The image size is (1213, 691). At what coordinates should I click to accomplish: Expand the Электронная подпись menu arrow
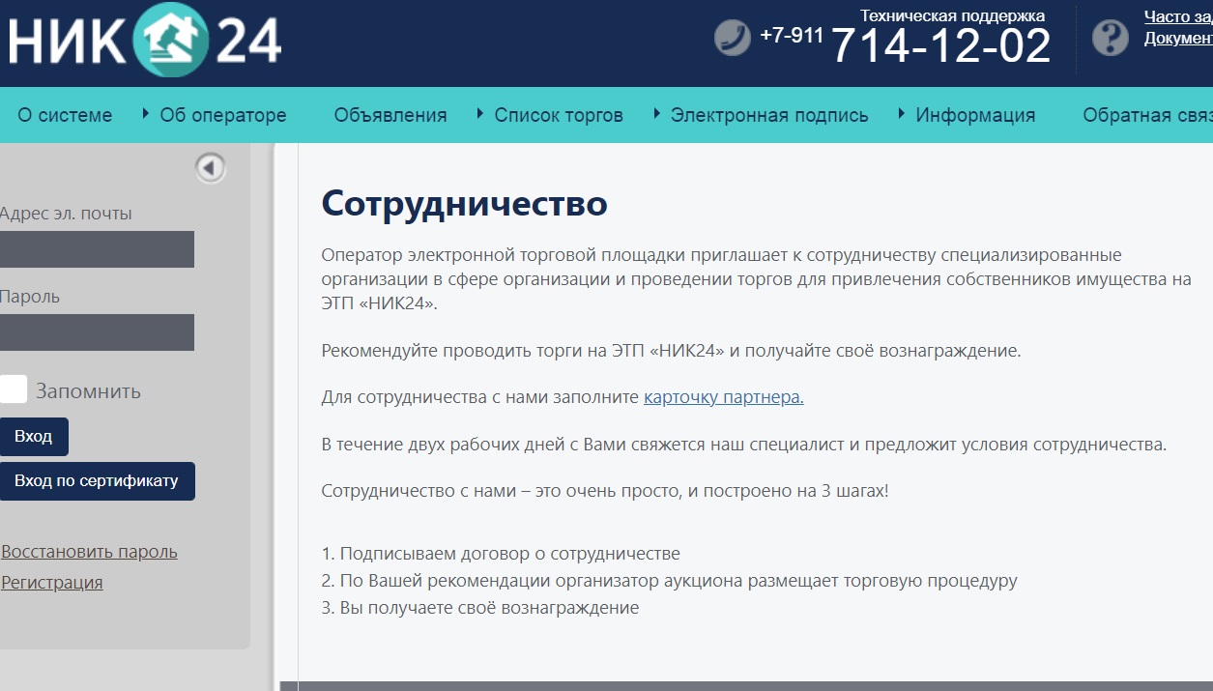tap(657, 114)
